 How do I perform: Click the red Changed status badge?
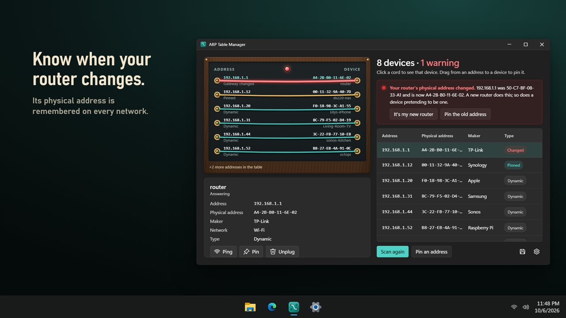point(516,150)
